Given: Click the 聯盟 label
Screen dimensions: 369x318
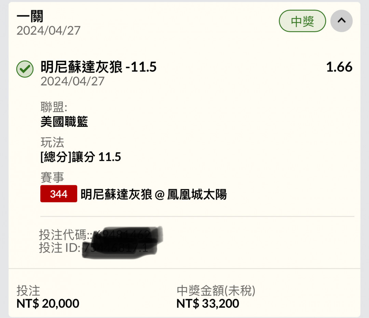Looking at the screenshot, I should tap(54, 107).
